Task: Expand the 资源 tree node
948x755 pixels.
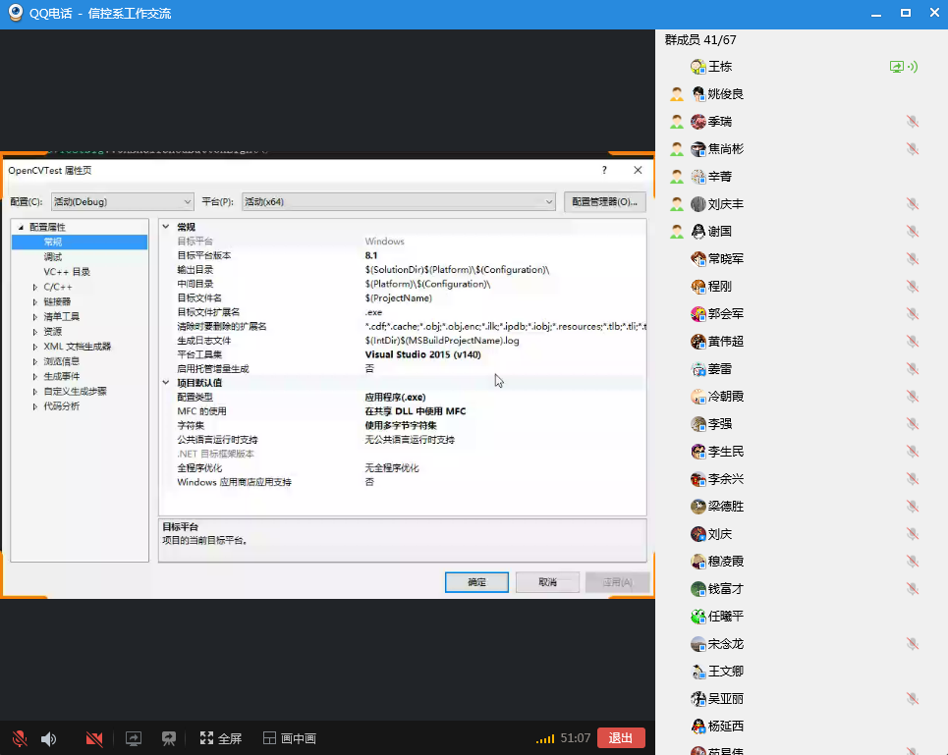Action: 35,332
